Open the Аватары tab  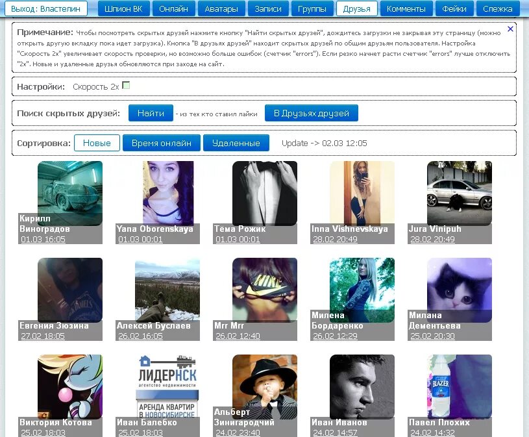tap(221, 9)
